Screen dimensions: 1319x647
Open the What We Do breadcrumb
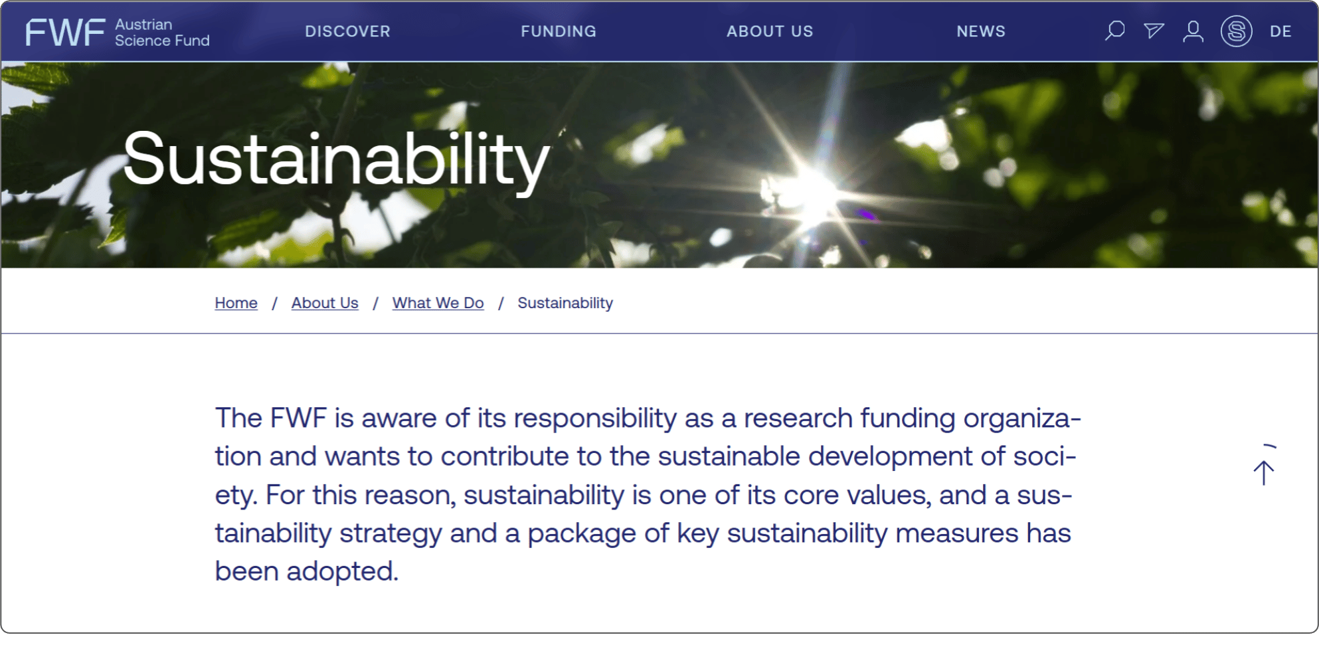[438, 303]
